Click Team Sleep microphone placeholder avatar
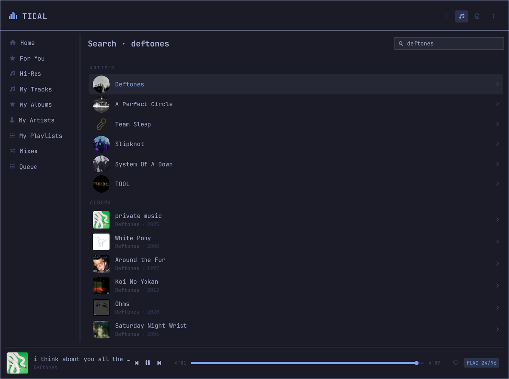 point(101,124)
